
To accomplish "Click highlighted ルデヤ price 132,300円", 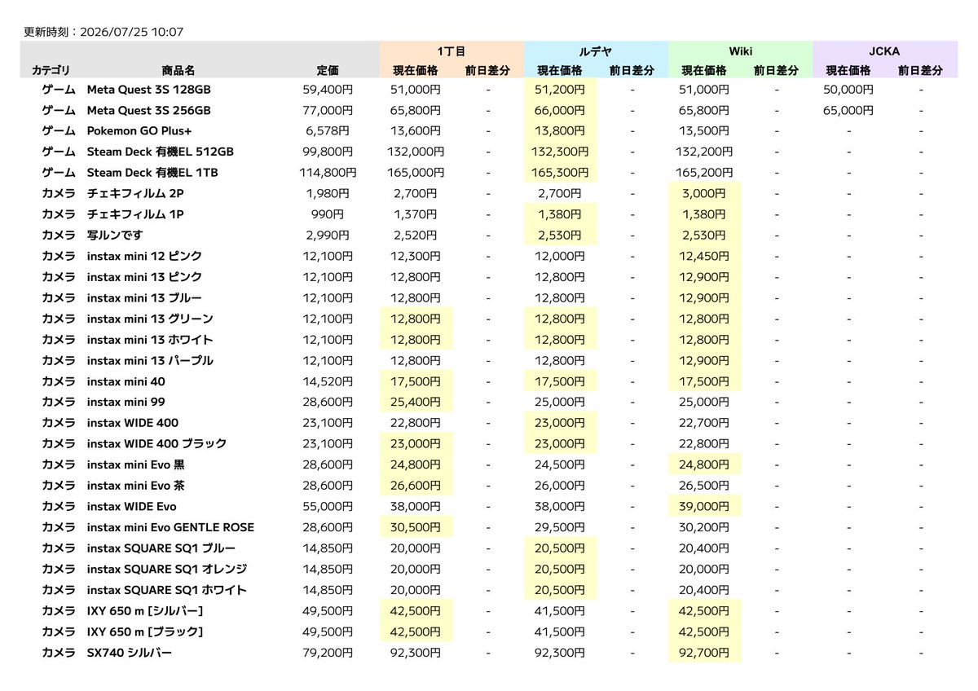I will [x=560, y=152].
